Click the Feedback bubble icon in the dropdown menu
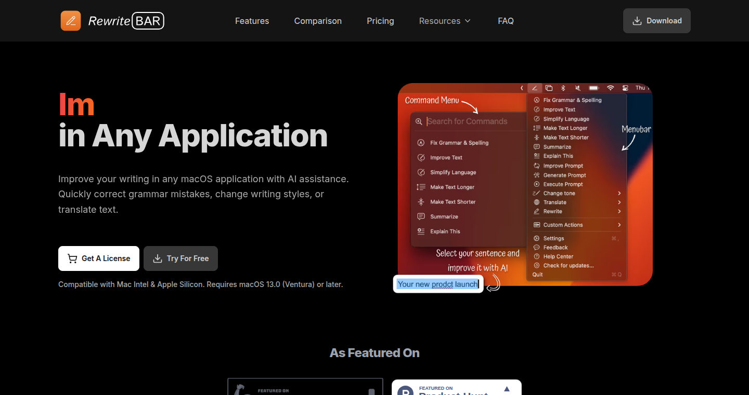The image size is (749, 395). coord(537,248)
